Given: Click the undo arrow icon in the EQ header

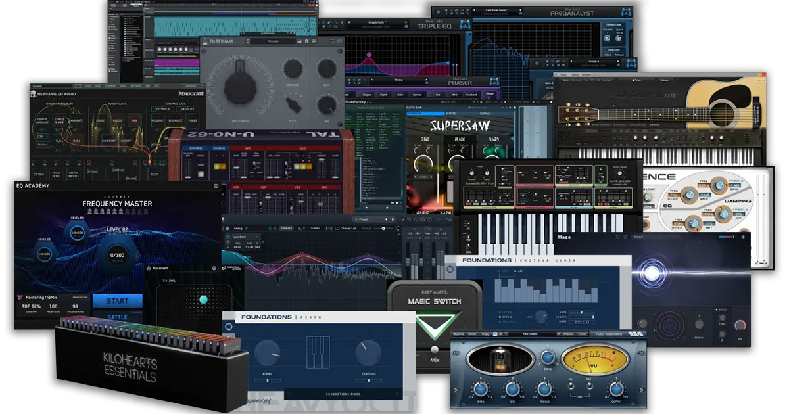Looking at the screenshot, I should click(x=409, y=219).
